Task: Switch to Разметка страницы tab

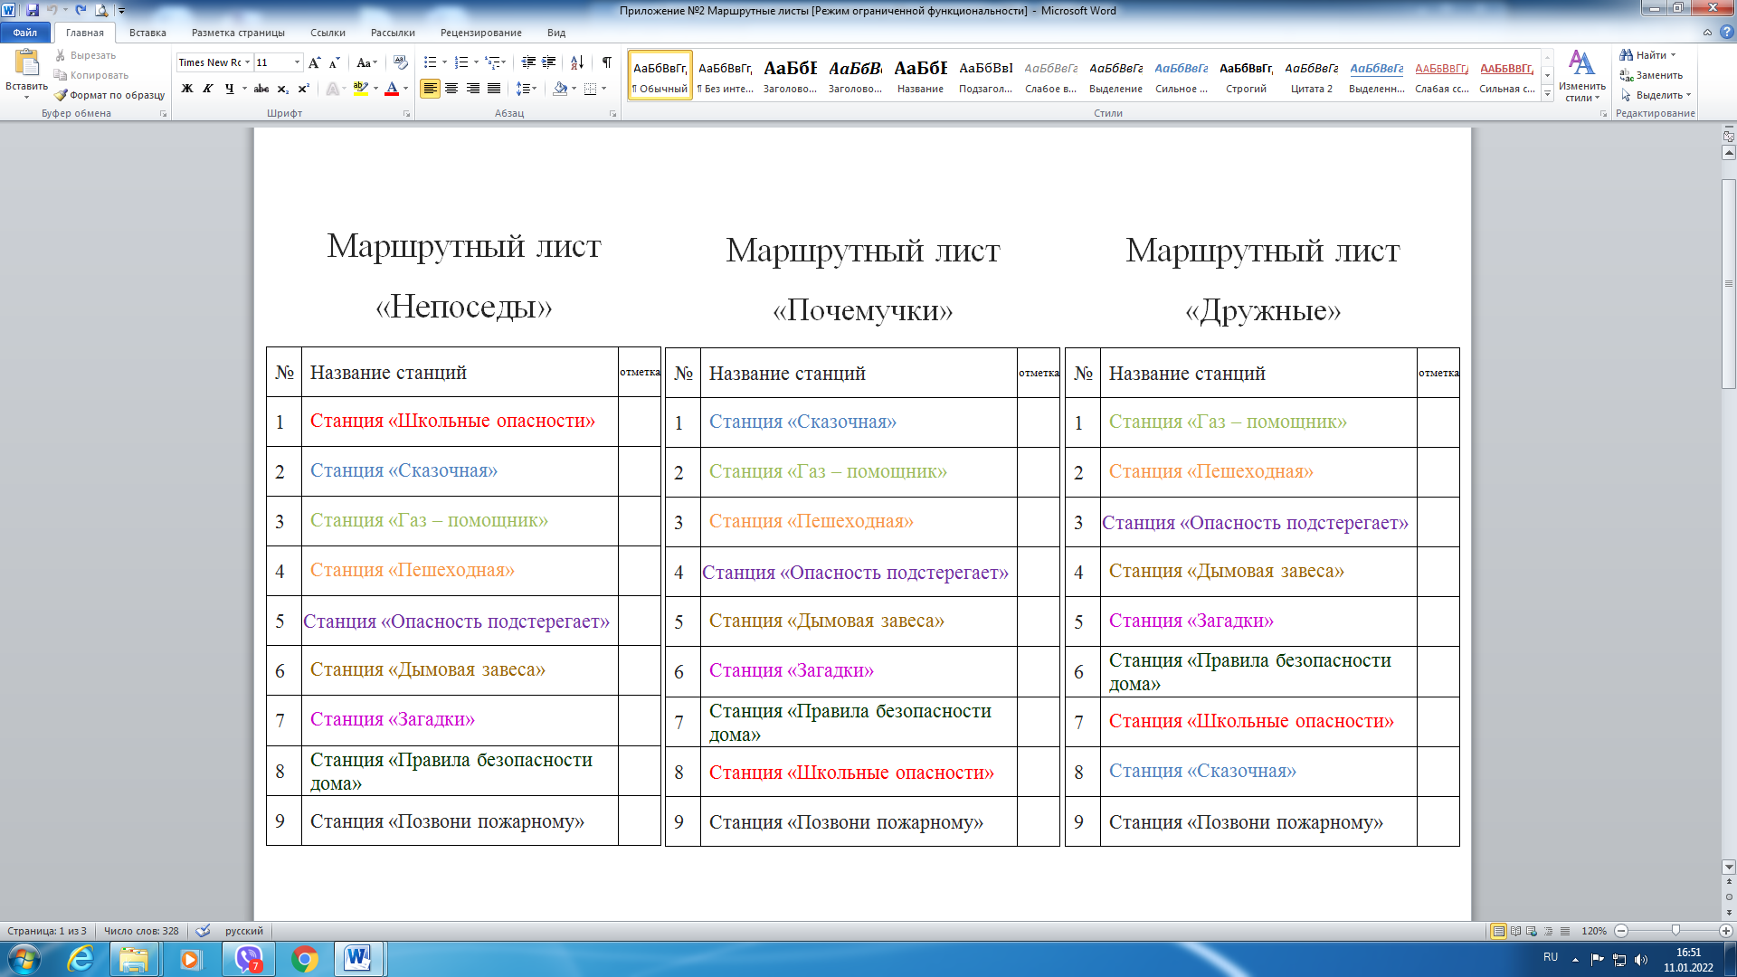Action: coord(238,33)
